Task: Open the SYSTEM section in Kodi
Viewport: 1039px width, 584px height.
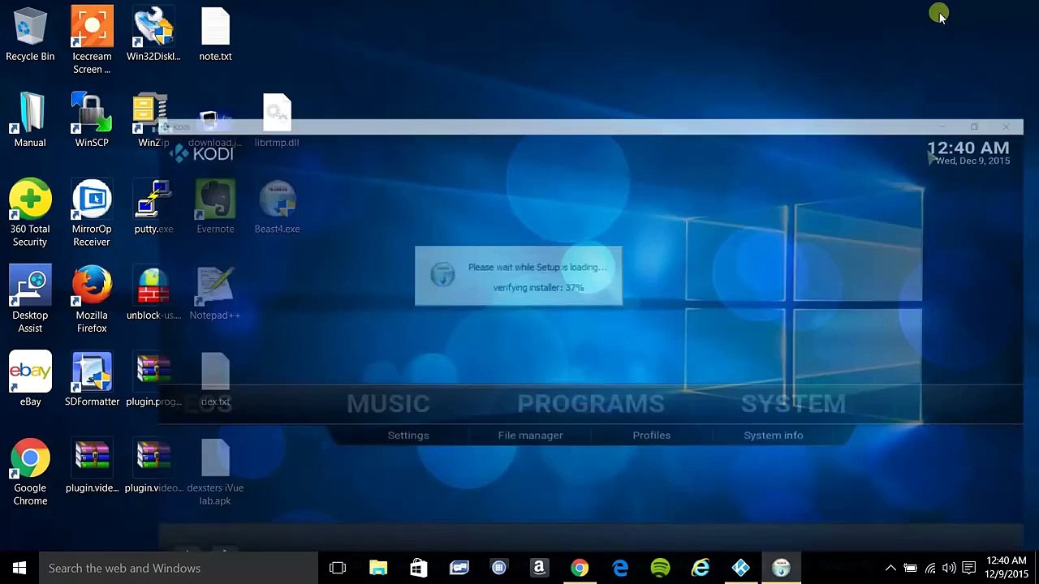Action: click(793, 404)
